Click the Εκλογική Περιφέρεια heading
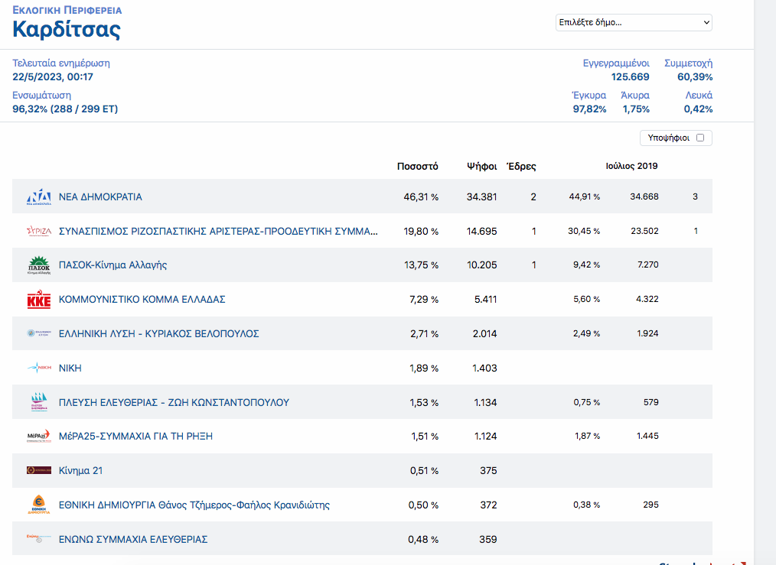 (x=67, y=10)
